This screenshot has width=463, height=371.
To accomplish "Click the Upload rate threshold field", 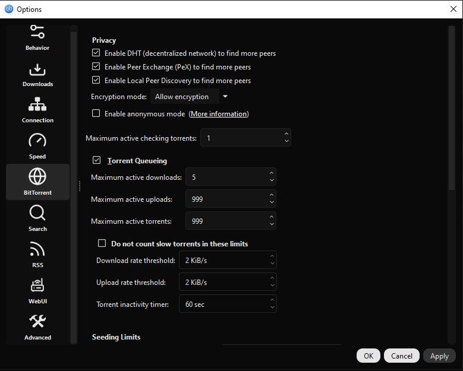I will (228, 281).
